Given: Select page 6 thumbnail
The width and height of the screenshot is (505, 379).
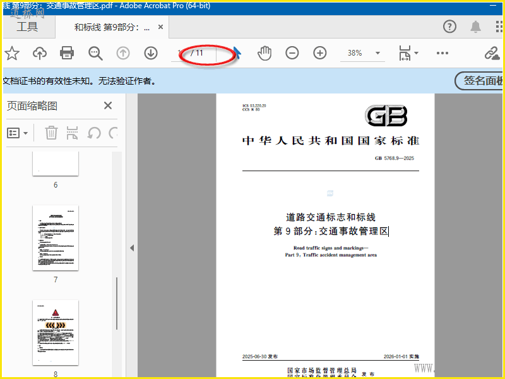Looking at the screenshot, I should pos(56,164).
